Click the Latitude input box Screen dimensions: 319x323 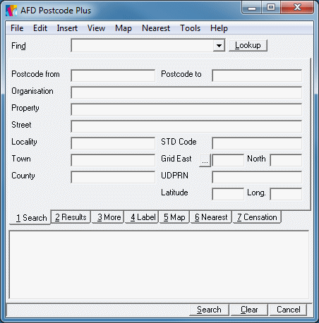point(228,194)
